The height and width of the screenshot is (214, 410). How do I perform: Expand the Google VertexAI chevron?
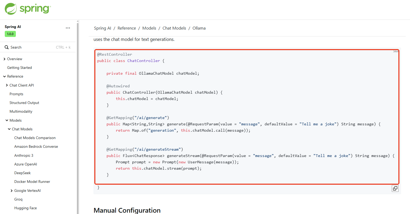point(12,191)
